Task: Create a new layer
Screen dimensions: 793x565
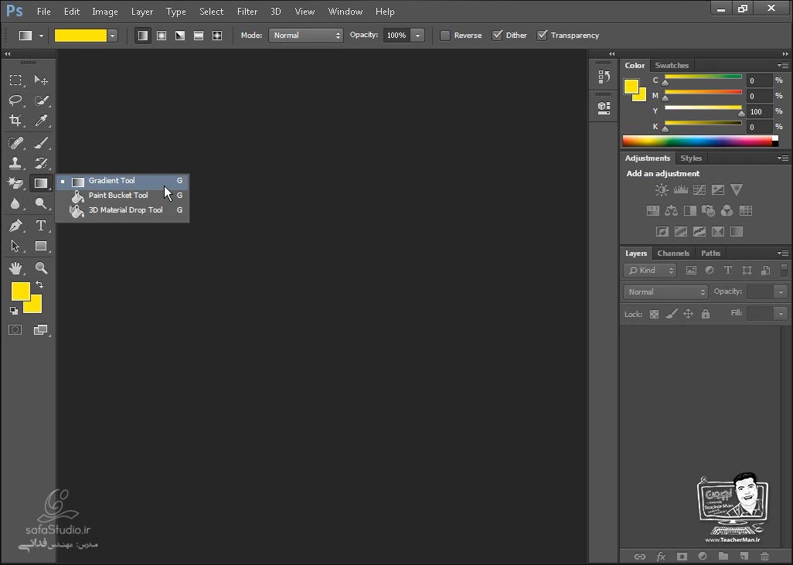Action: pyautogui.click(x=744, y=556)
